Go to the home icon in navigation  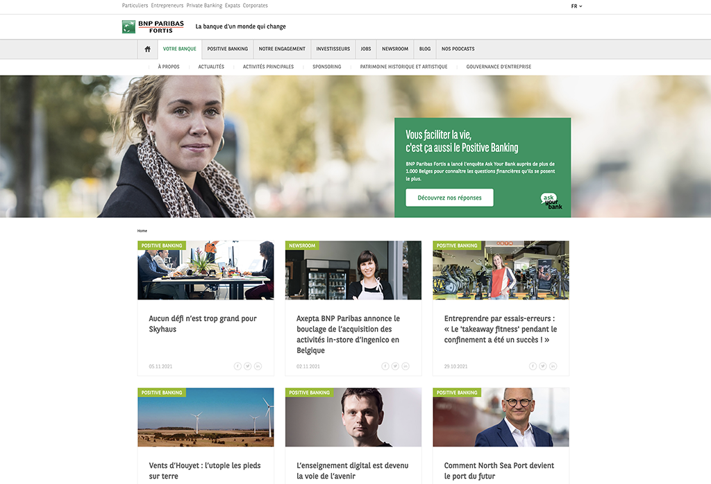pos(147,49)
